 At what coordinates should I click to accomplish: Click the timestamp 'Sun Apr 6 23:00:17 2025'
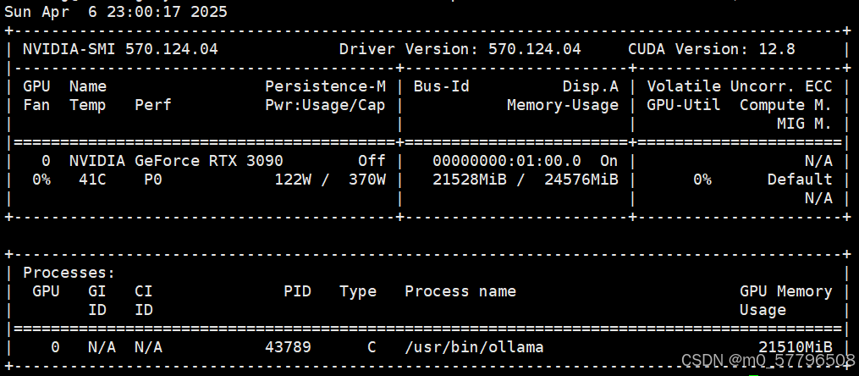click(116, 12)
